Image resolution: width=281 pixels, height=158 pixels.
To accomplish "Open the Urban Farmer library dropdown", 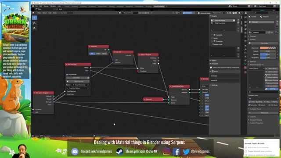I will click(256, 68).
